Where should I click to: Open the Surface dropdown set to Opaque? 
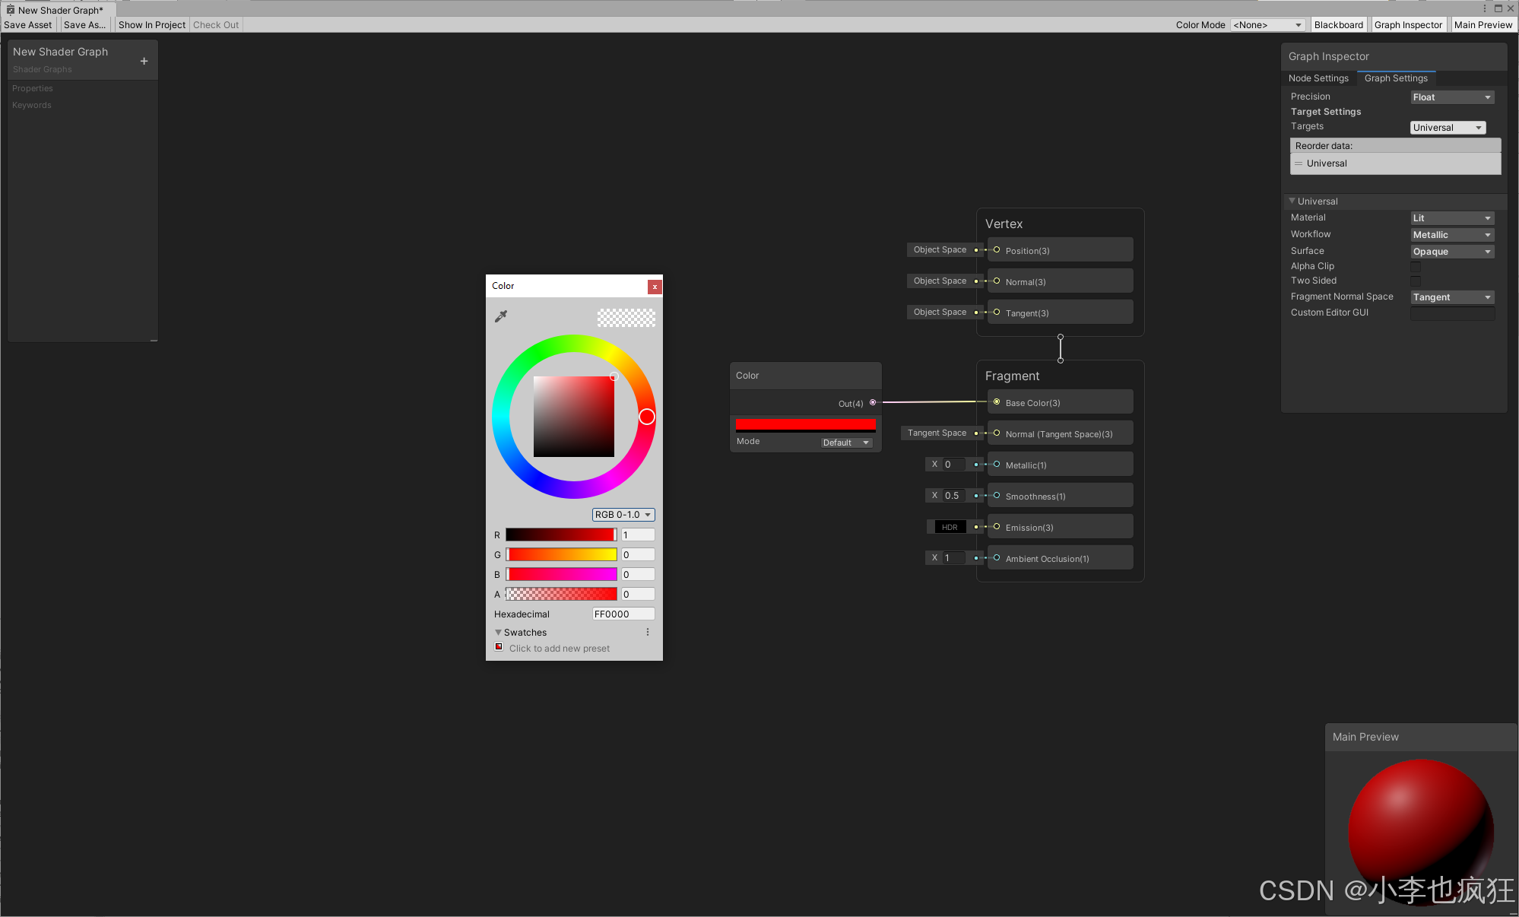coord(1451,251)
